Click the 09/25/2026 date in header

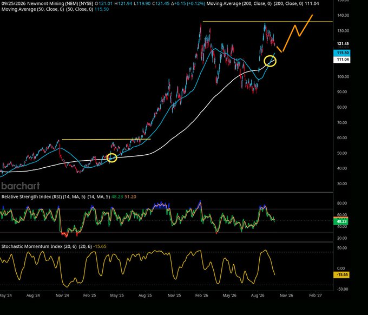(x=14, y=4)
